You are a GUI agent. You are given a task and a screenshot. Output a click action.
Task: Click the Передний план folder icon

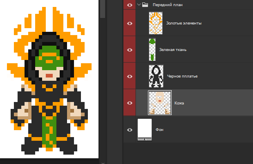coord(145,4)
